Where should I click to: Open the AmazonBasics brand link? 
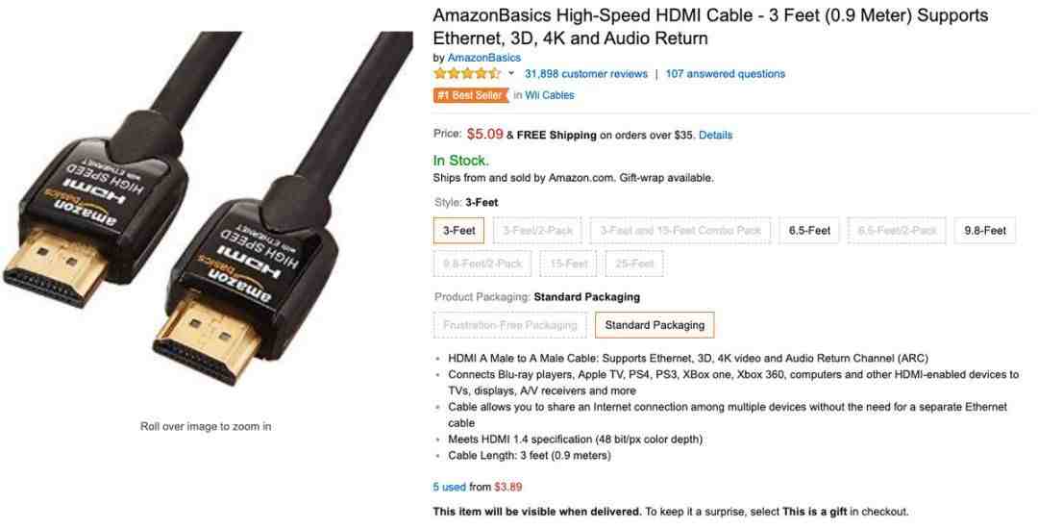[483, 58]
